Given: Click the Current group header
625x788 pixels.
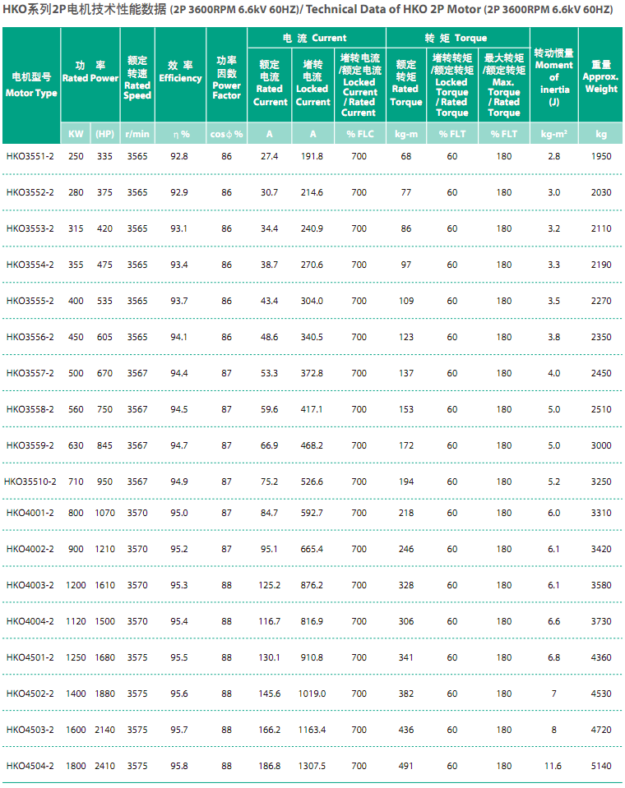Looking at the screenshot, I should (x=315, y=38).
